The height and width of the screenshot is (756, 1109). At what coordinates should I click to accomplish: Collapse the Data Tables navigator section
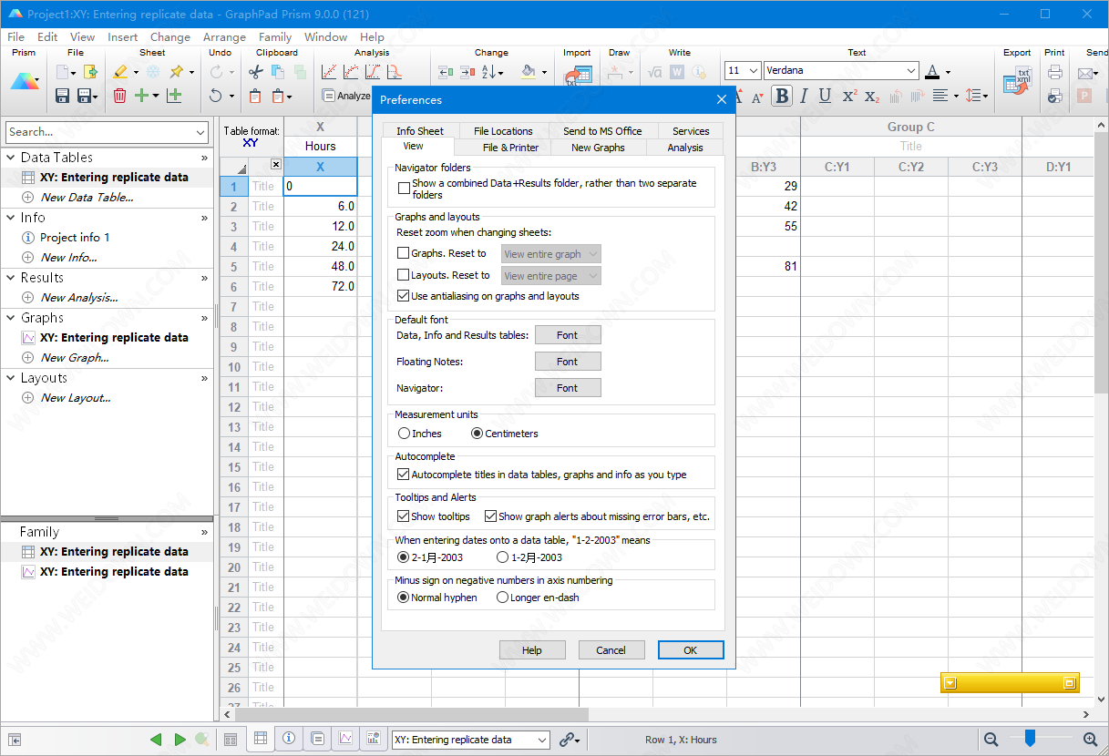pyautogui.click(x=11, y=158)
